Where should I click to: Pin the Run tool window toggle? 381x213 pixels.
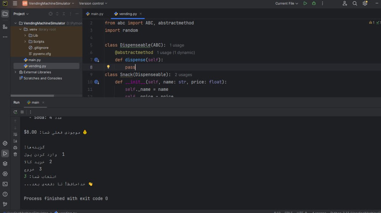coord(30,112)
